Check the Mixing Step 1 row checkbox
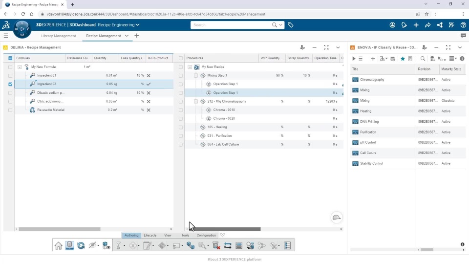Image resolution: width=469 pixels, height=264 pixels. 180,76
